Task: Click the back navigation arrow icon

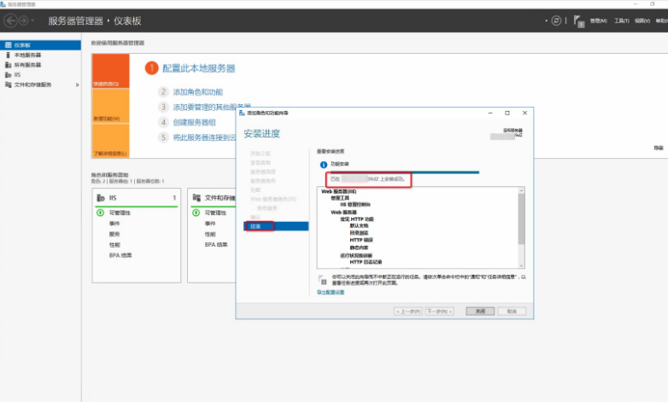Action: click(x=11, y=20)
